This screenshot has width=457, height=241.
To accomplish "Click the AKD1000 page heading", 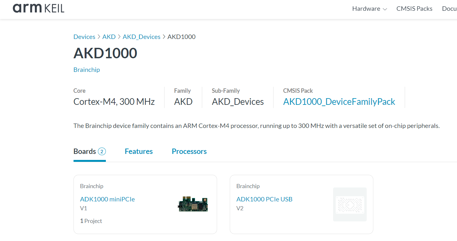I will [105, 53].
